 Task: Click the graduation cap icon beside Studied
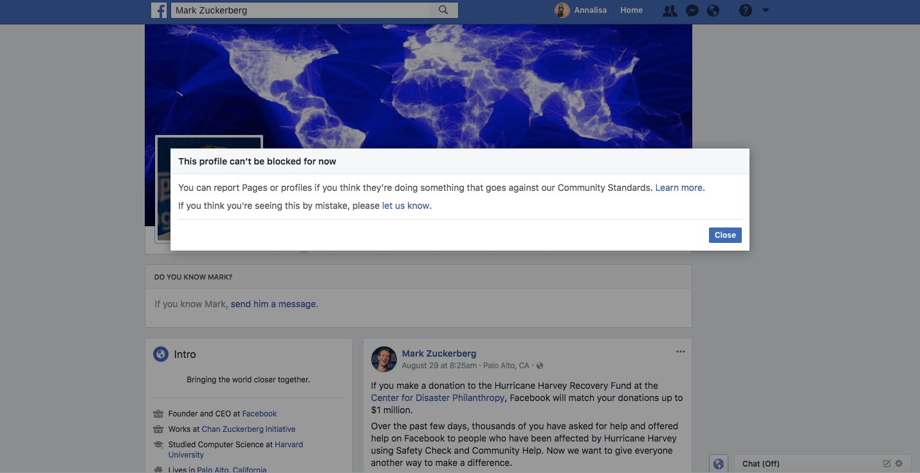(158, 445)
